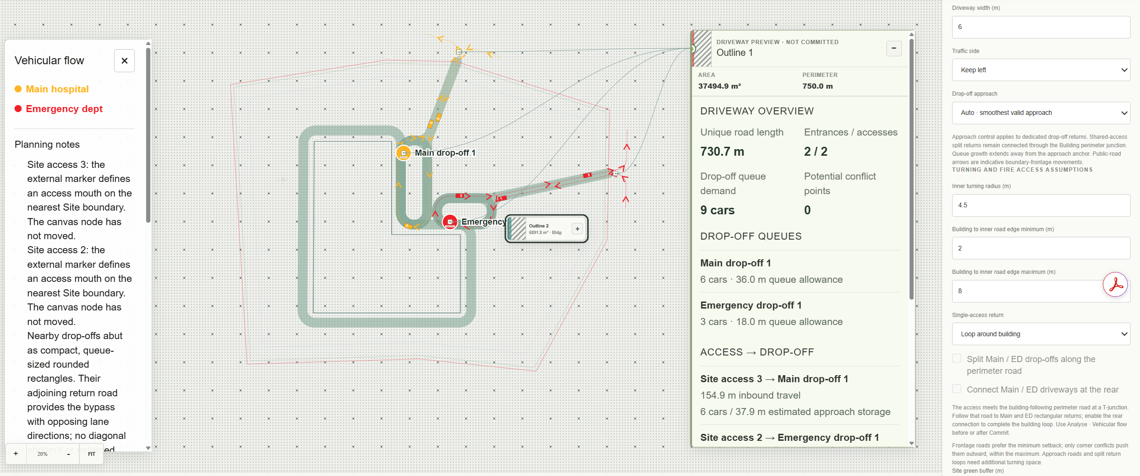Focus Building to inner road edge minimum field
Viewport: 1140px width, 476px height.
(x=1041, y=248)
